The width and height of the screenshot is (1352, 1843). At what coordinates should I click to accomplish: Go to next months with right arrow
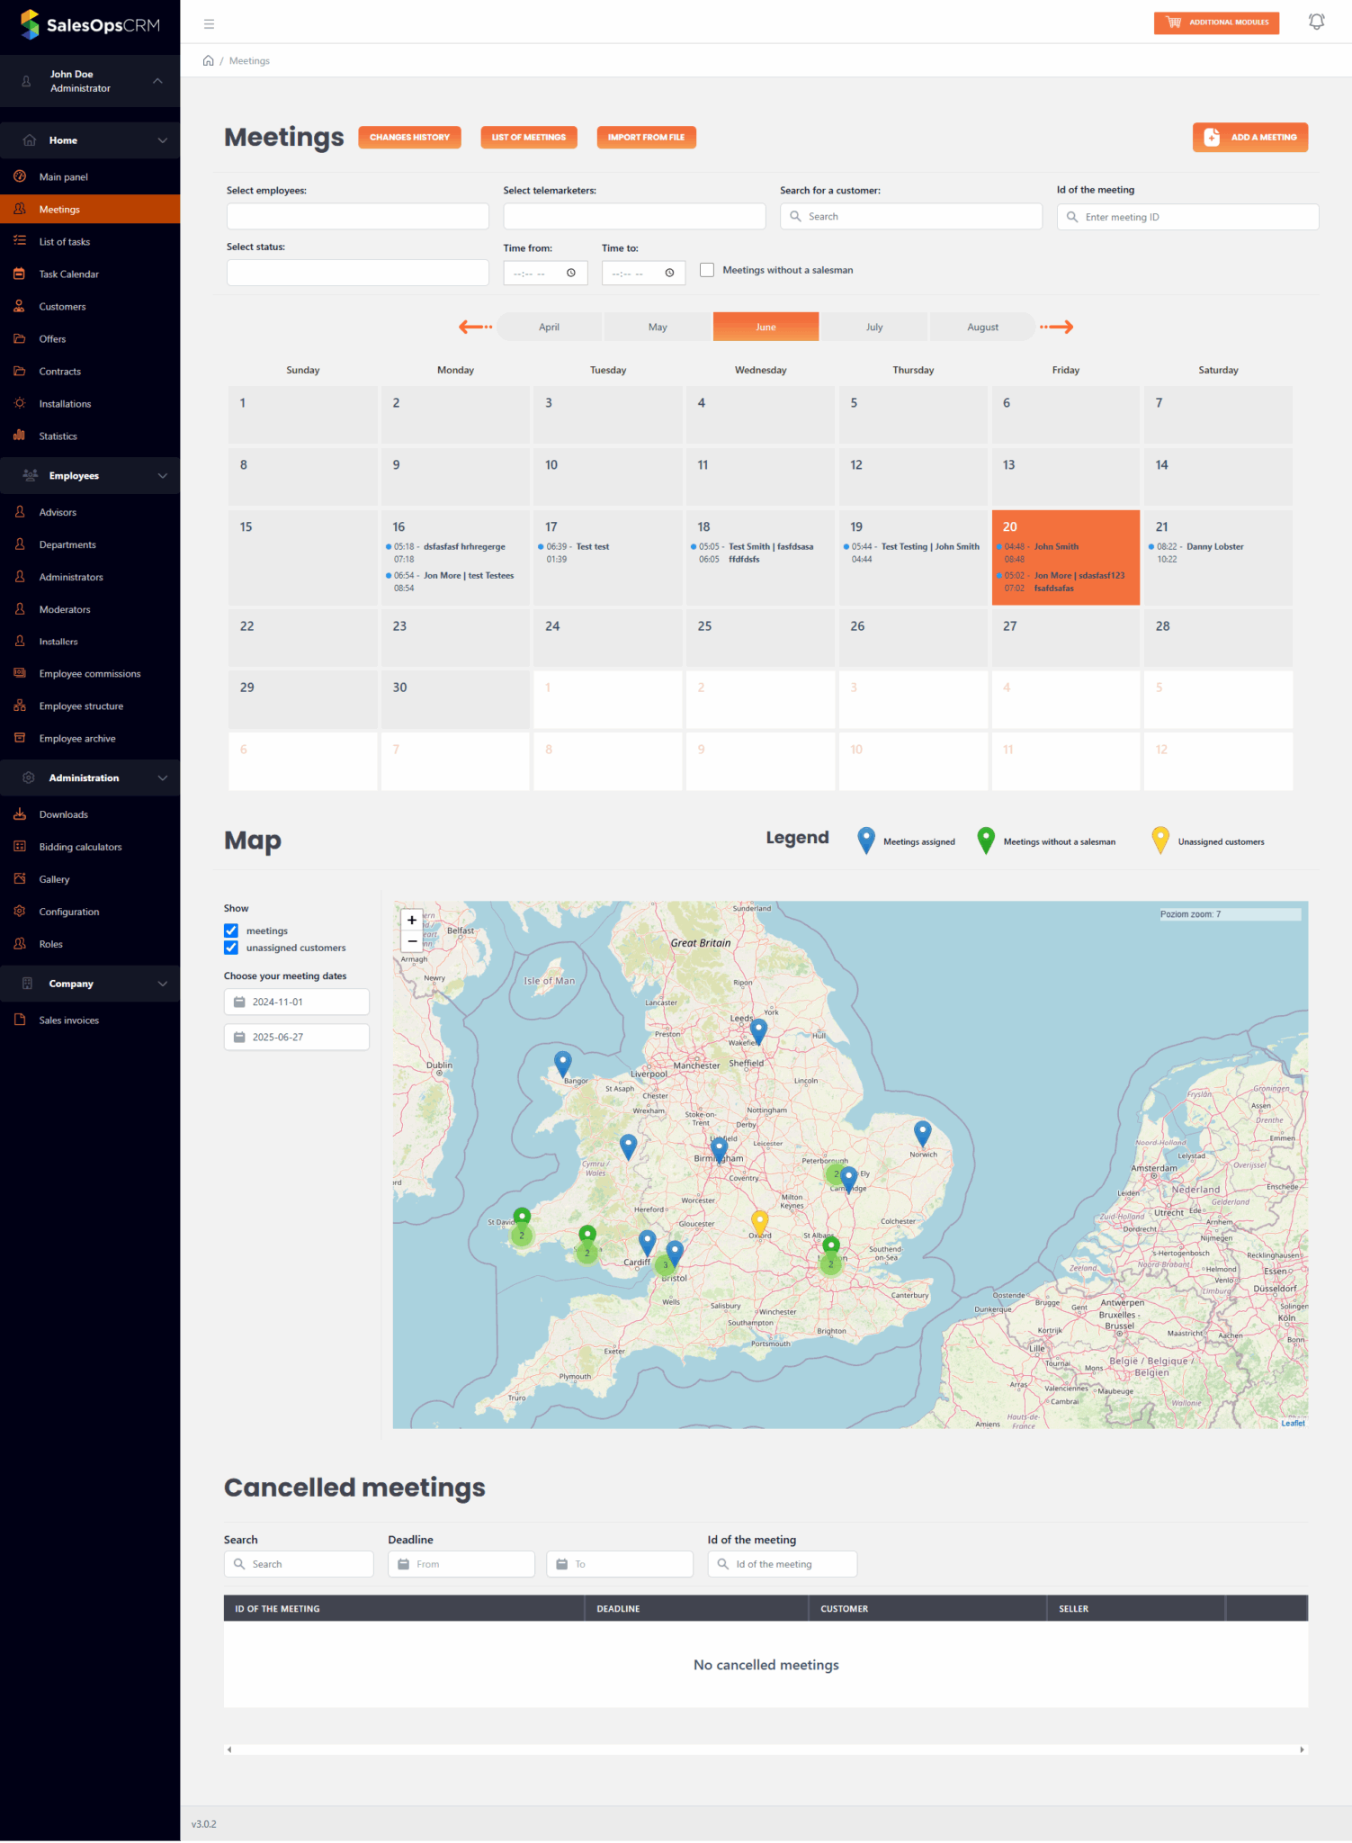coord(1057,327)
